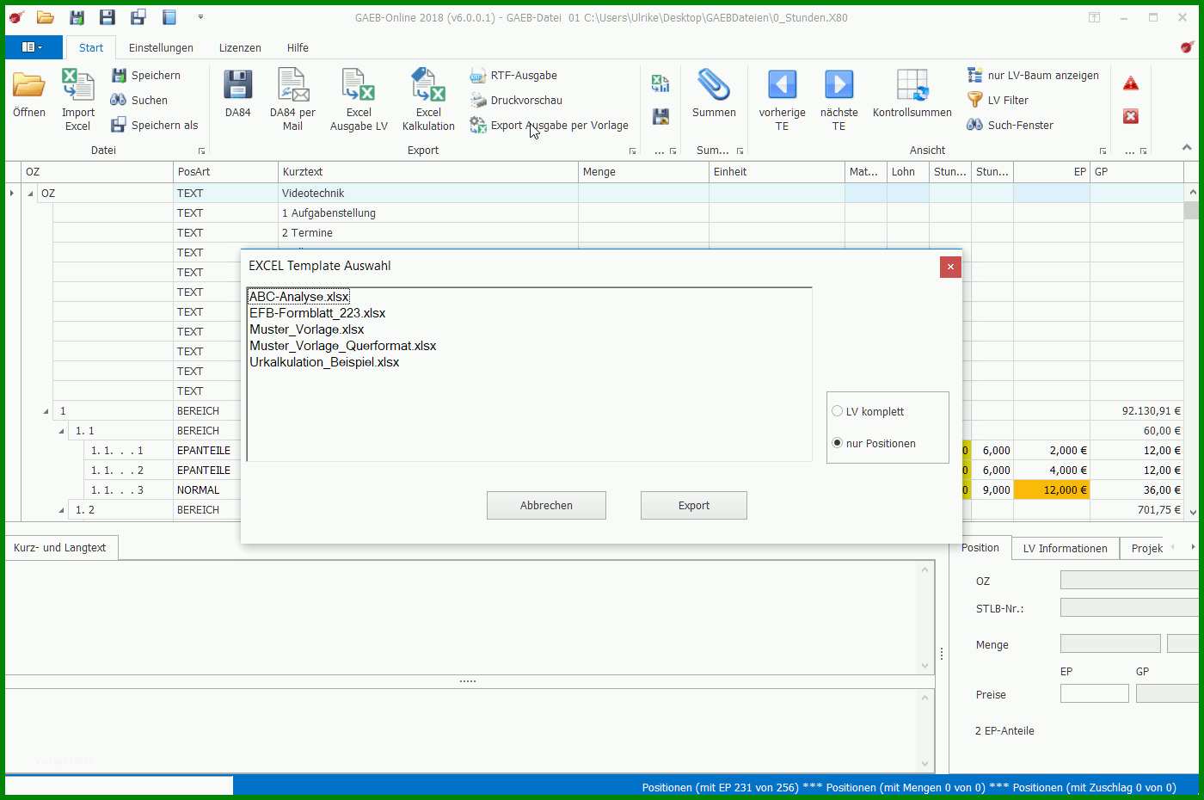The image size is (1204, 800).
Task: Click the small Excel sheet icon beside Export group
Action: pos(660,83)
